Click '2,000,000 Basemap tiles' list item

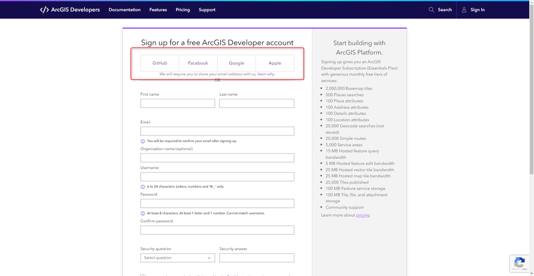click(349, 89)
